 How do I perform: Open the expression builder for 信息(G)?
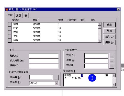click(x=111, y=61)
